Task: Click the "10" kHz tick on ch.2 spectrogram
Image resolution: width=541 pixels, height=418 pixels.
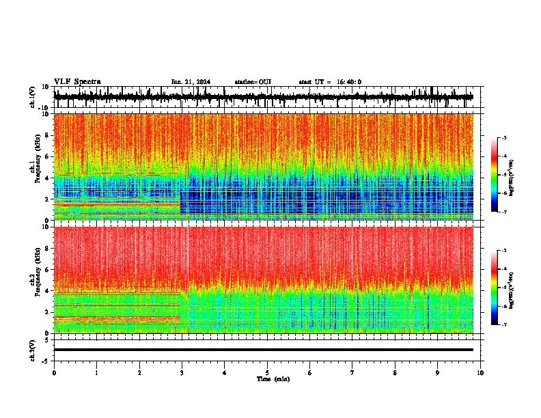Action: 46,227
